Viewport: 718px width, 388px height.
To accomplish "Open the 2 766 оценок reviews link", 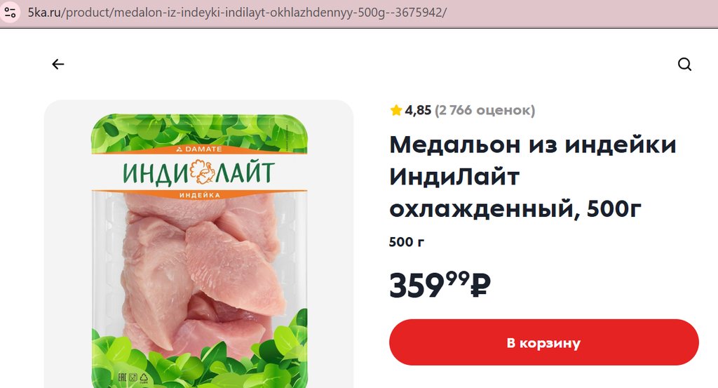I will [485, 110].
